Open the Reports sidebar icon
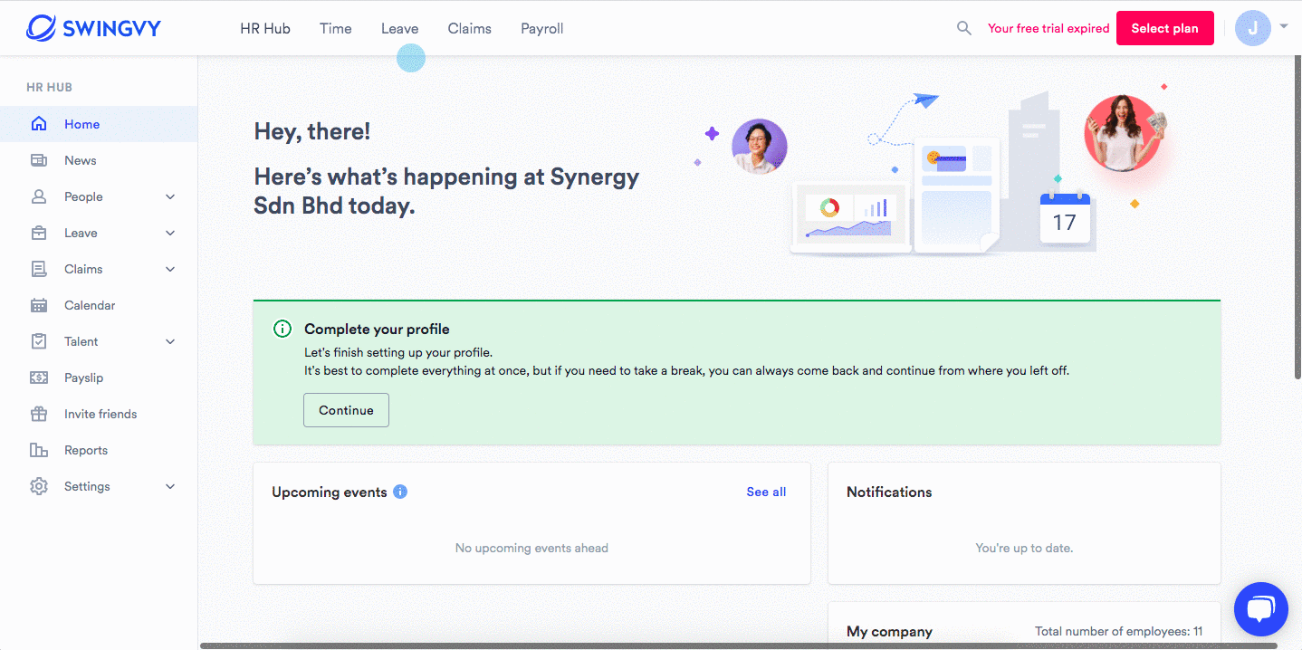This screenshot has height=650, width=1302. click(x=39, y=450)
